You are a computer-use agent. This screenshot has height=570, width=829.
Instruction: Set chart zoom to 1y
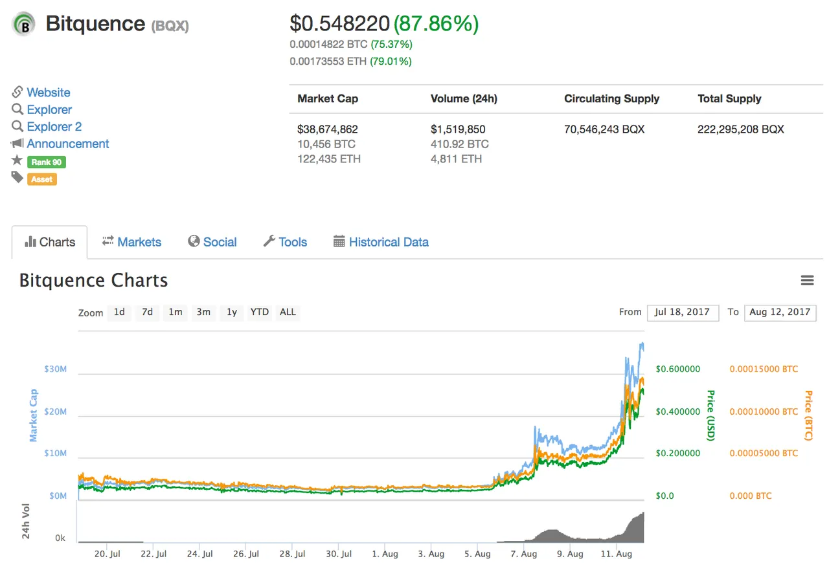pos(232,312)
